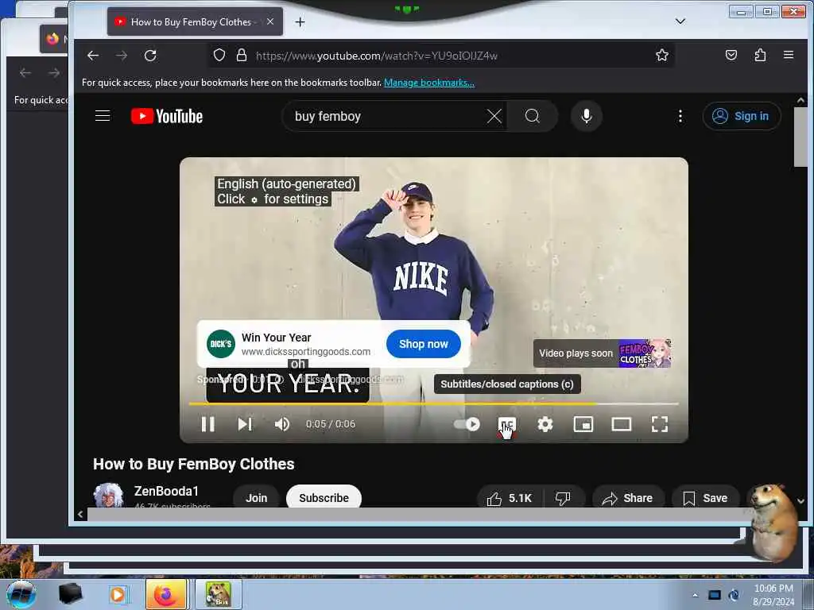Open Firefox application menu
The height and width of the screenshot is (610, 814).
pos(789,55)
